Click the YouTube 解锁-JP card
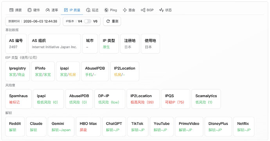Screen dimensions: 270x141 click(162, 127)
